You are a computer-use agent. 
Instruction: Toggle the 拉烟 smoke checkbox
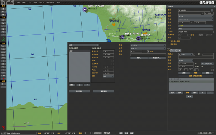click(113, 61)
